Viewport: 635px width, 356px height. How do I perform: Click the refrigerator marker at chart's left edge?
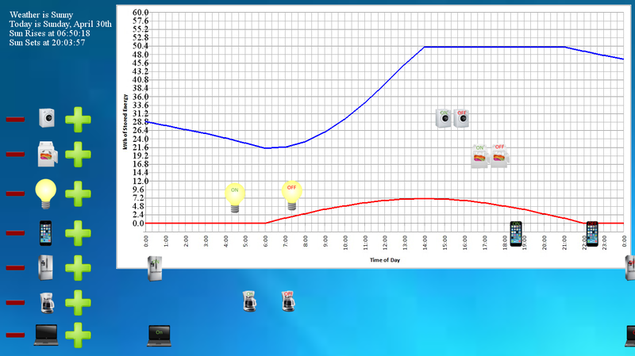pyautogui.click(x=156, y=268)
